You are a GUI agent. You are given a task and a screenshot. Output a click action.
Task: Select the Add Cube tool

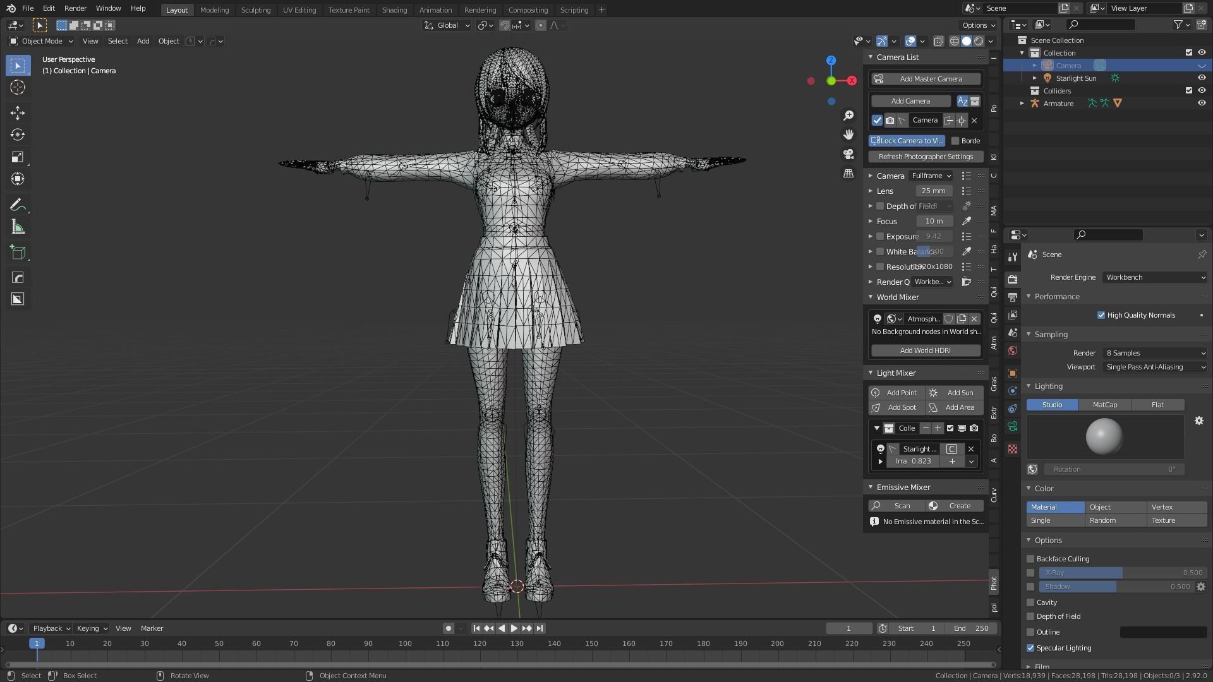coord(18,253)
